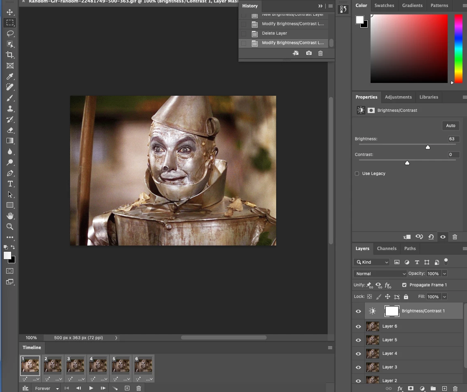Select the History Brush tool
This screenshot has height=392, width=467.
10,119
